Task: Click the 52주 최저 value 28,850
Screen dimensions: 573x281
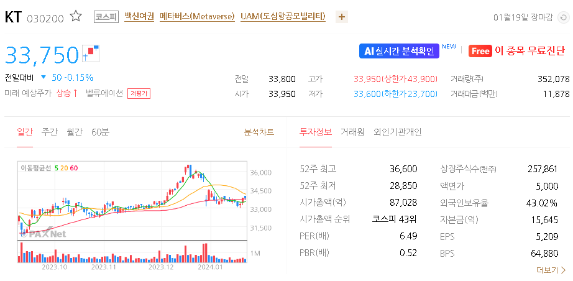Action: pyautogui.click(x=403, y=186)
